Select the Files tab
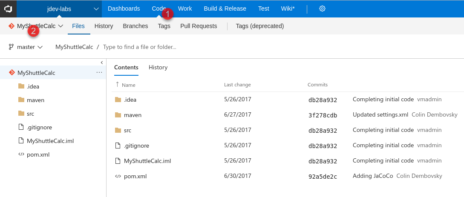The height and width of the screenshot is (197, 464). pyautogui.click(x=78, y=26)
